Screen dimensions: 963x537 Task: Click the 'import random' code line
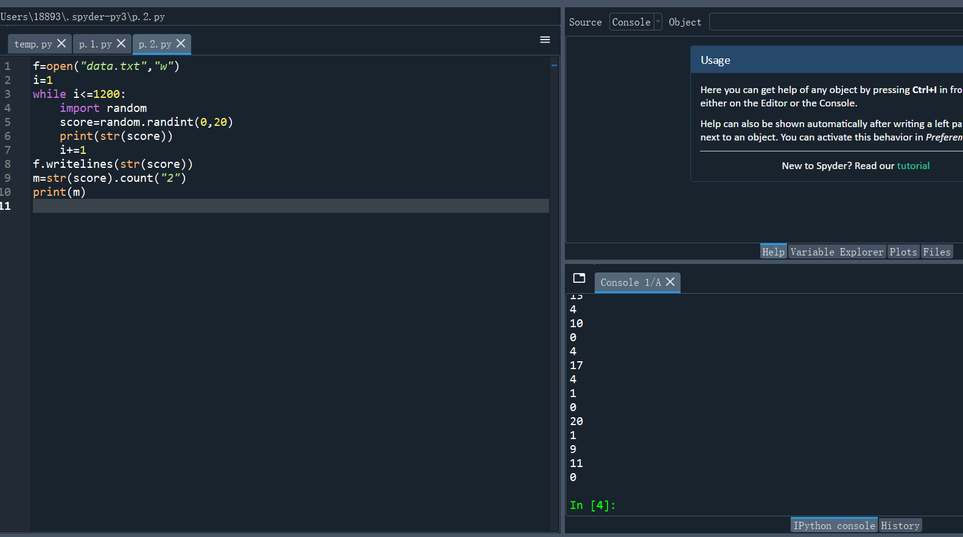[x=103, y=108]
